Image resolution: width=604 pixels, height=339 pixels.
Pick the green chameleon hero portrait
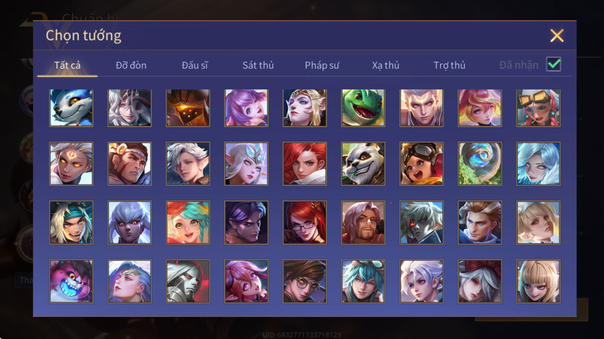pos(363,108)
